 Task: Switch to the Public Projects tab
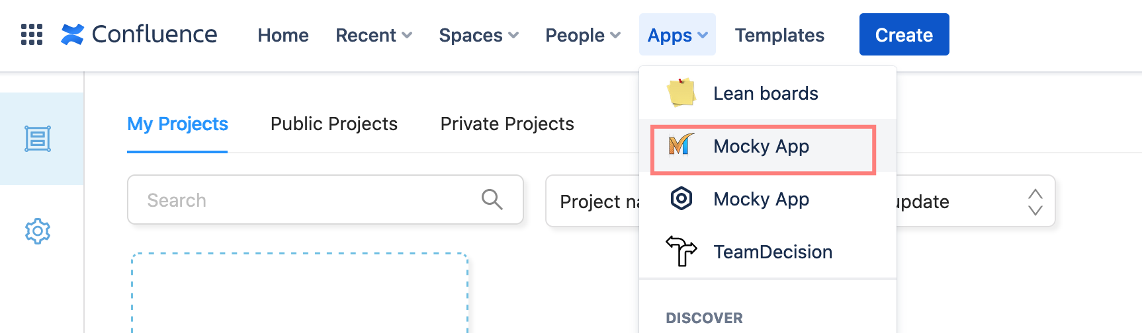pos(334,124)
